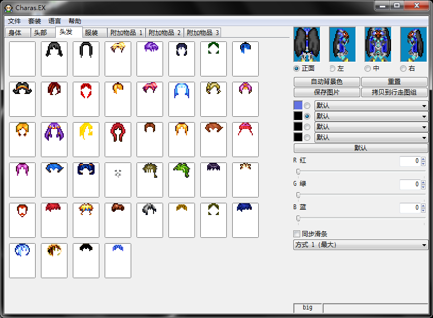
Task: Increase the G 绿 value spinner
Action: (x=423, y=182)
